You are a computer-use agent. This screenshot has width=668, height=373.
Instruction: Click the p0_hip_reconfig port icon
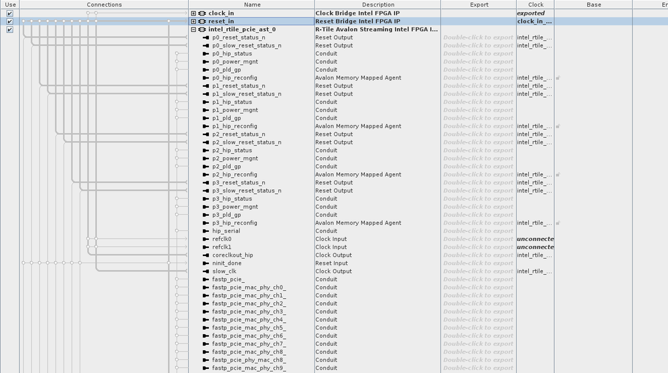click(205, 78)
